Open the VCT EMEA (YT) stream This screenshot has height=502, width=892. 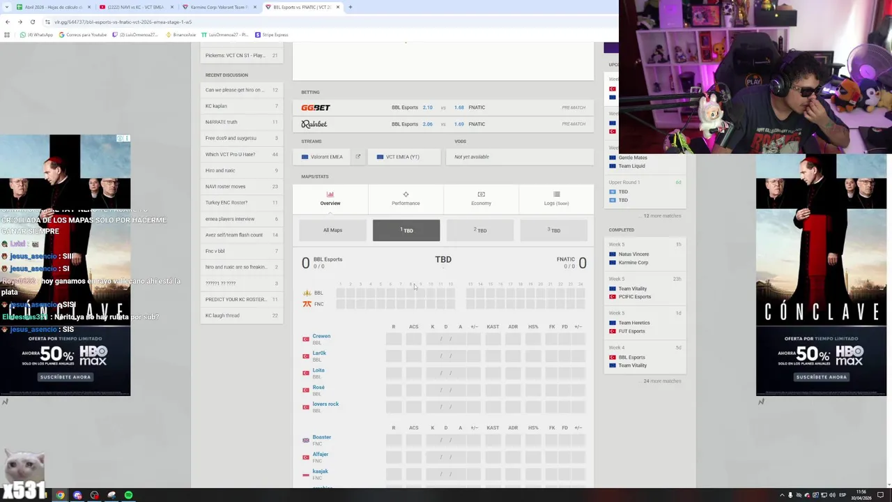pos(405,157)
